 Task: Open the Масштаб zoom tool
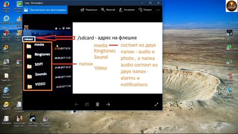click(108, 10)
